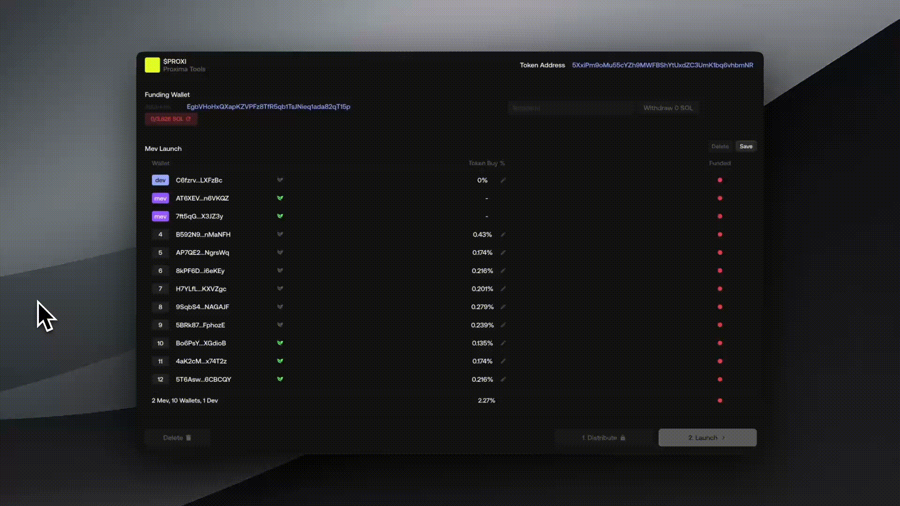The width and height of the screenshot is (900, 506).
Task: Click edit pencil beside 0.135% value
Action: 503,343
